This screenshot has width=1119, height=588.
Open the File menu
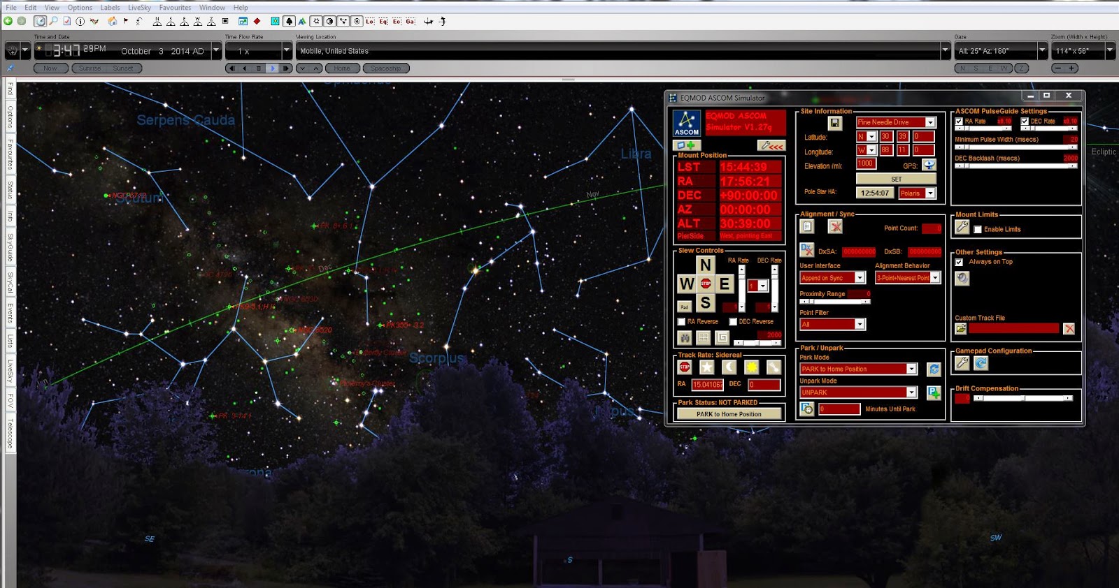pos(11,8)
